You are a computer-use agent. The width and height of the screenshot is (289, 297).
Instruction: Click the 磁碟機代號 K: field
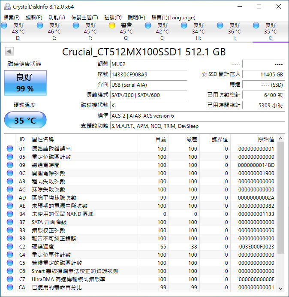pyautogui.click(x=148, y=105)
